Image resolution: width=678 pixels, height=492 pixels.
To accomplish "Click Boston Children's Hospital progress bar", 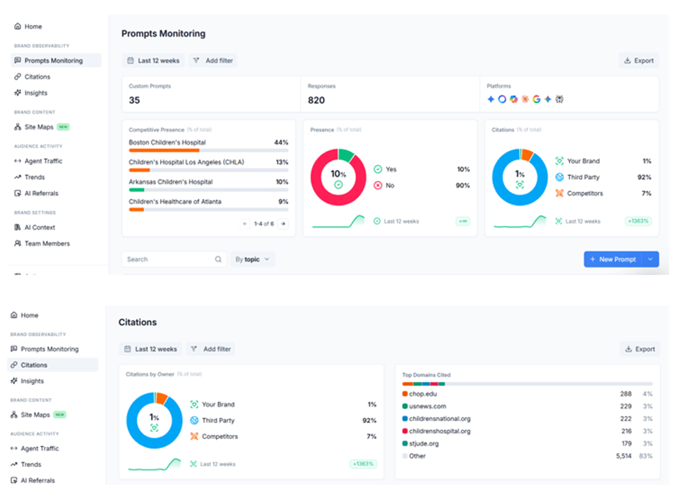I will (x=209, y=150).
